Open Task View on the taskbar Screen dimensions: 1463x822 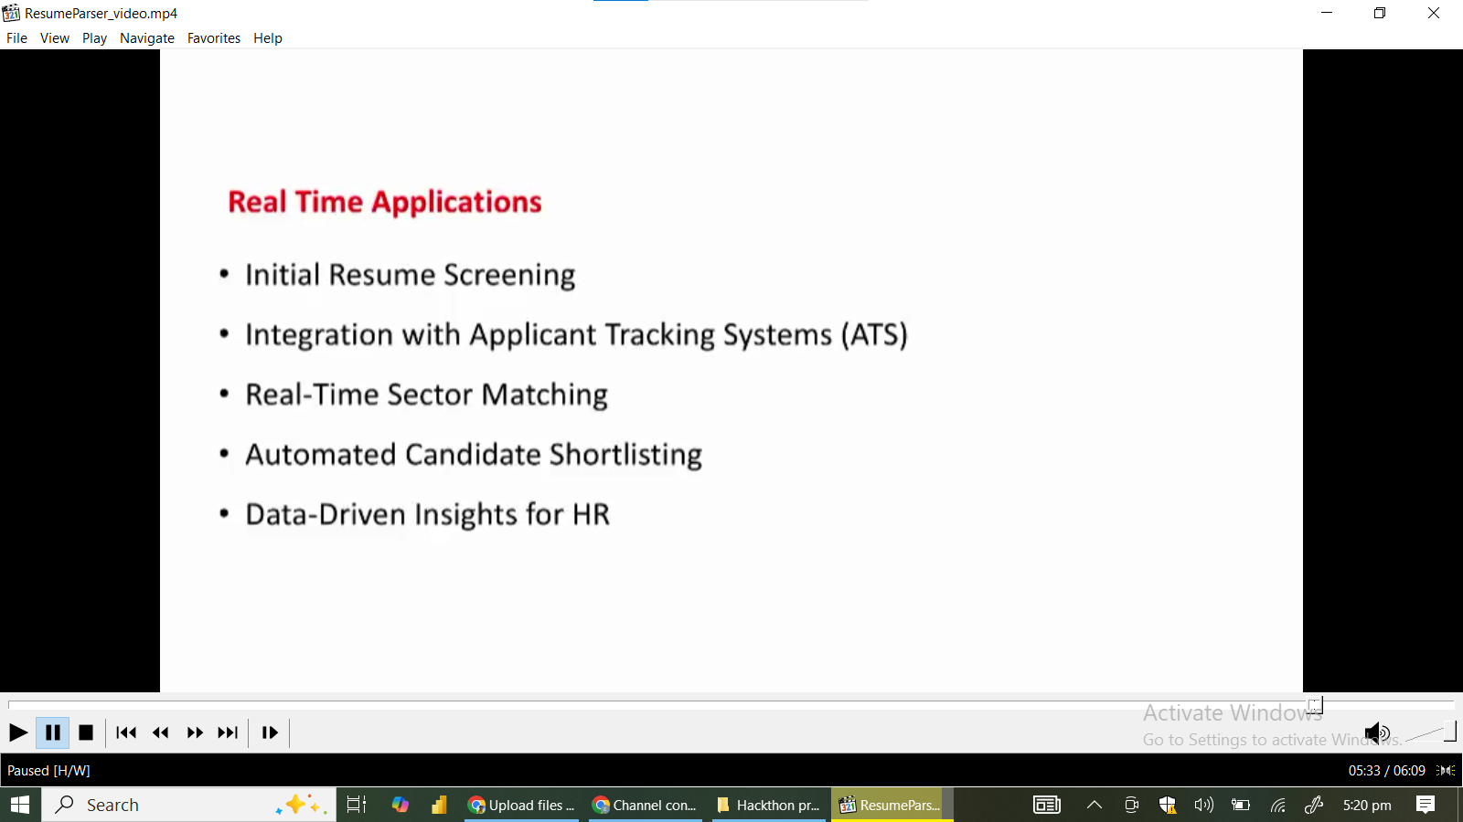click(357, 805)
